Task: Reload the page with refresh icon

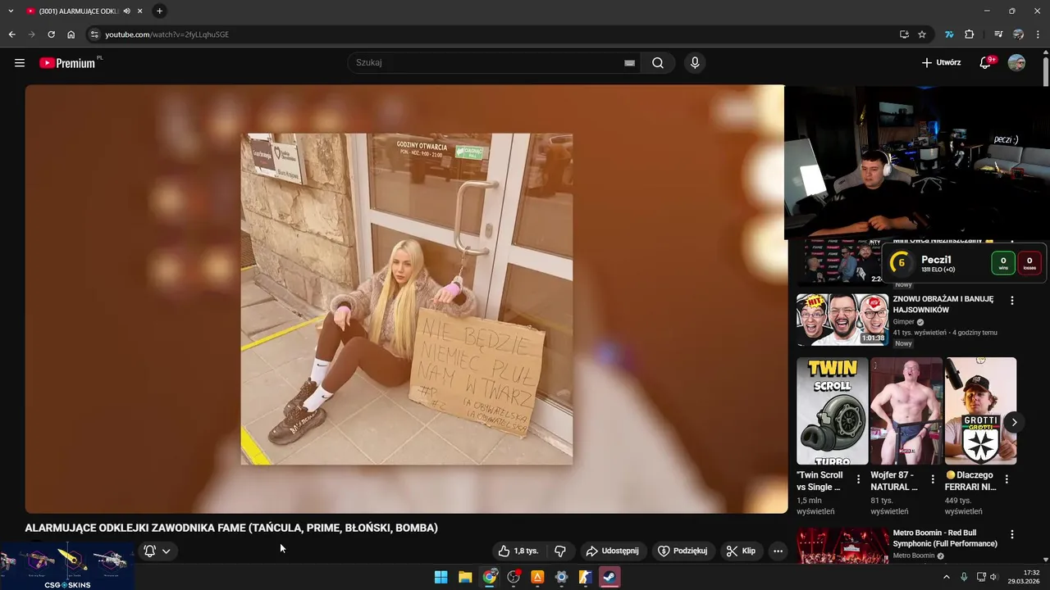Action: (x=51, y=34)
